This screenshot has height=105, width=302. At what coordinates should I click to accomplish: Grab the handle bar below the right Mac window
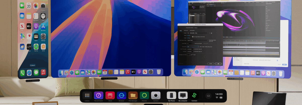point(235,79)
